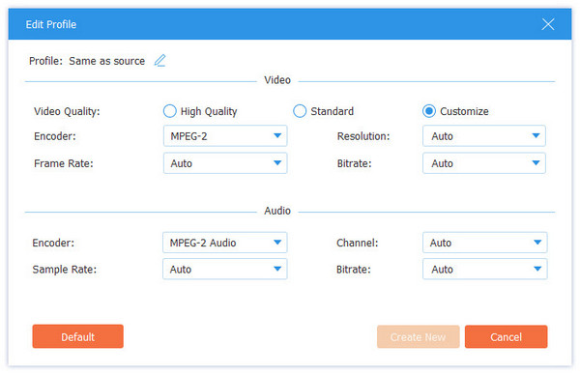Click the 'Sample Rate:' label
The width and height of the screenshot is (580, 374).
pos(65,270)
